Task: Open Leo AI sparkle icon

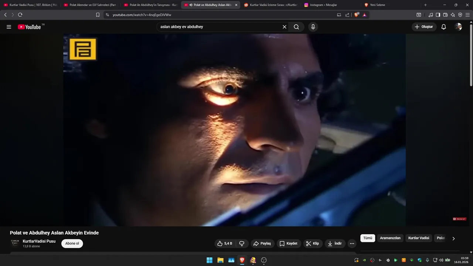Action: (453, 15)
